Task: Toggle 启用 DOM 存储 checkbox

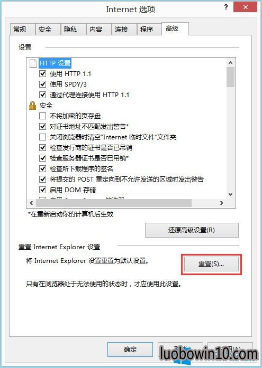Action: pos(42,190)
